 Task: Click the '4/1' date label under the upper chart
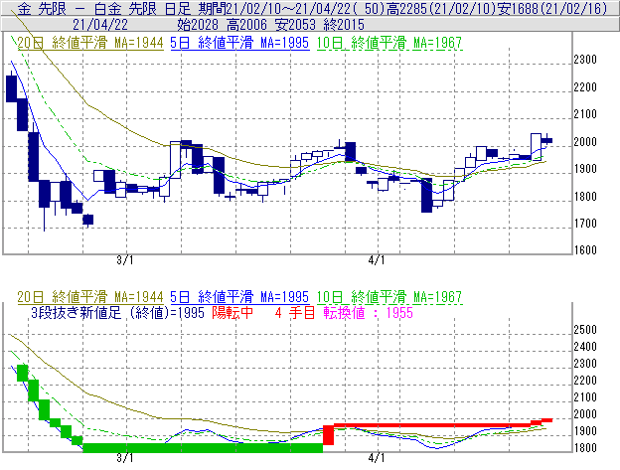pos(377,260)
